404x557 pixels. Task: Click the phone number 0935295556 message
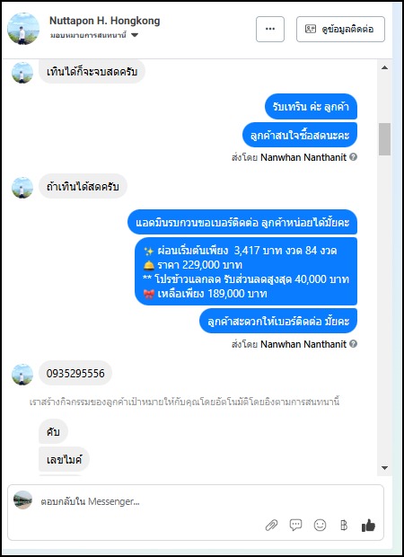point(75,374)
